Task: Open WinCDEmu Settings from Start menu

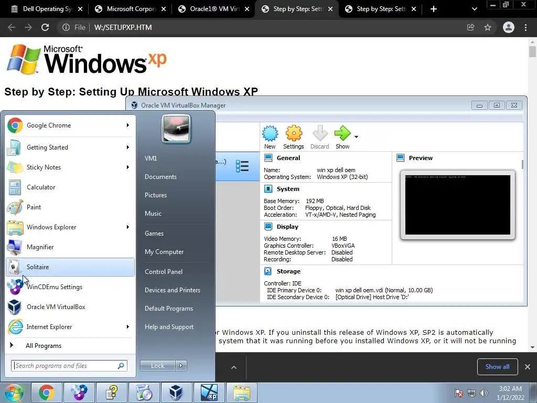Action: pos(70,287)
